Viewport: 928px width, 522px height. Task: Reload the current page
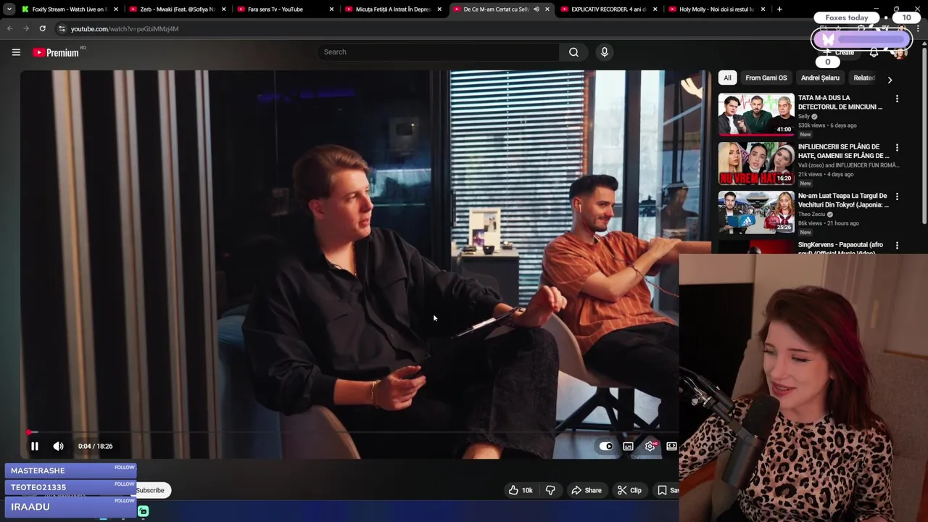42,28
